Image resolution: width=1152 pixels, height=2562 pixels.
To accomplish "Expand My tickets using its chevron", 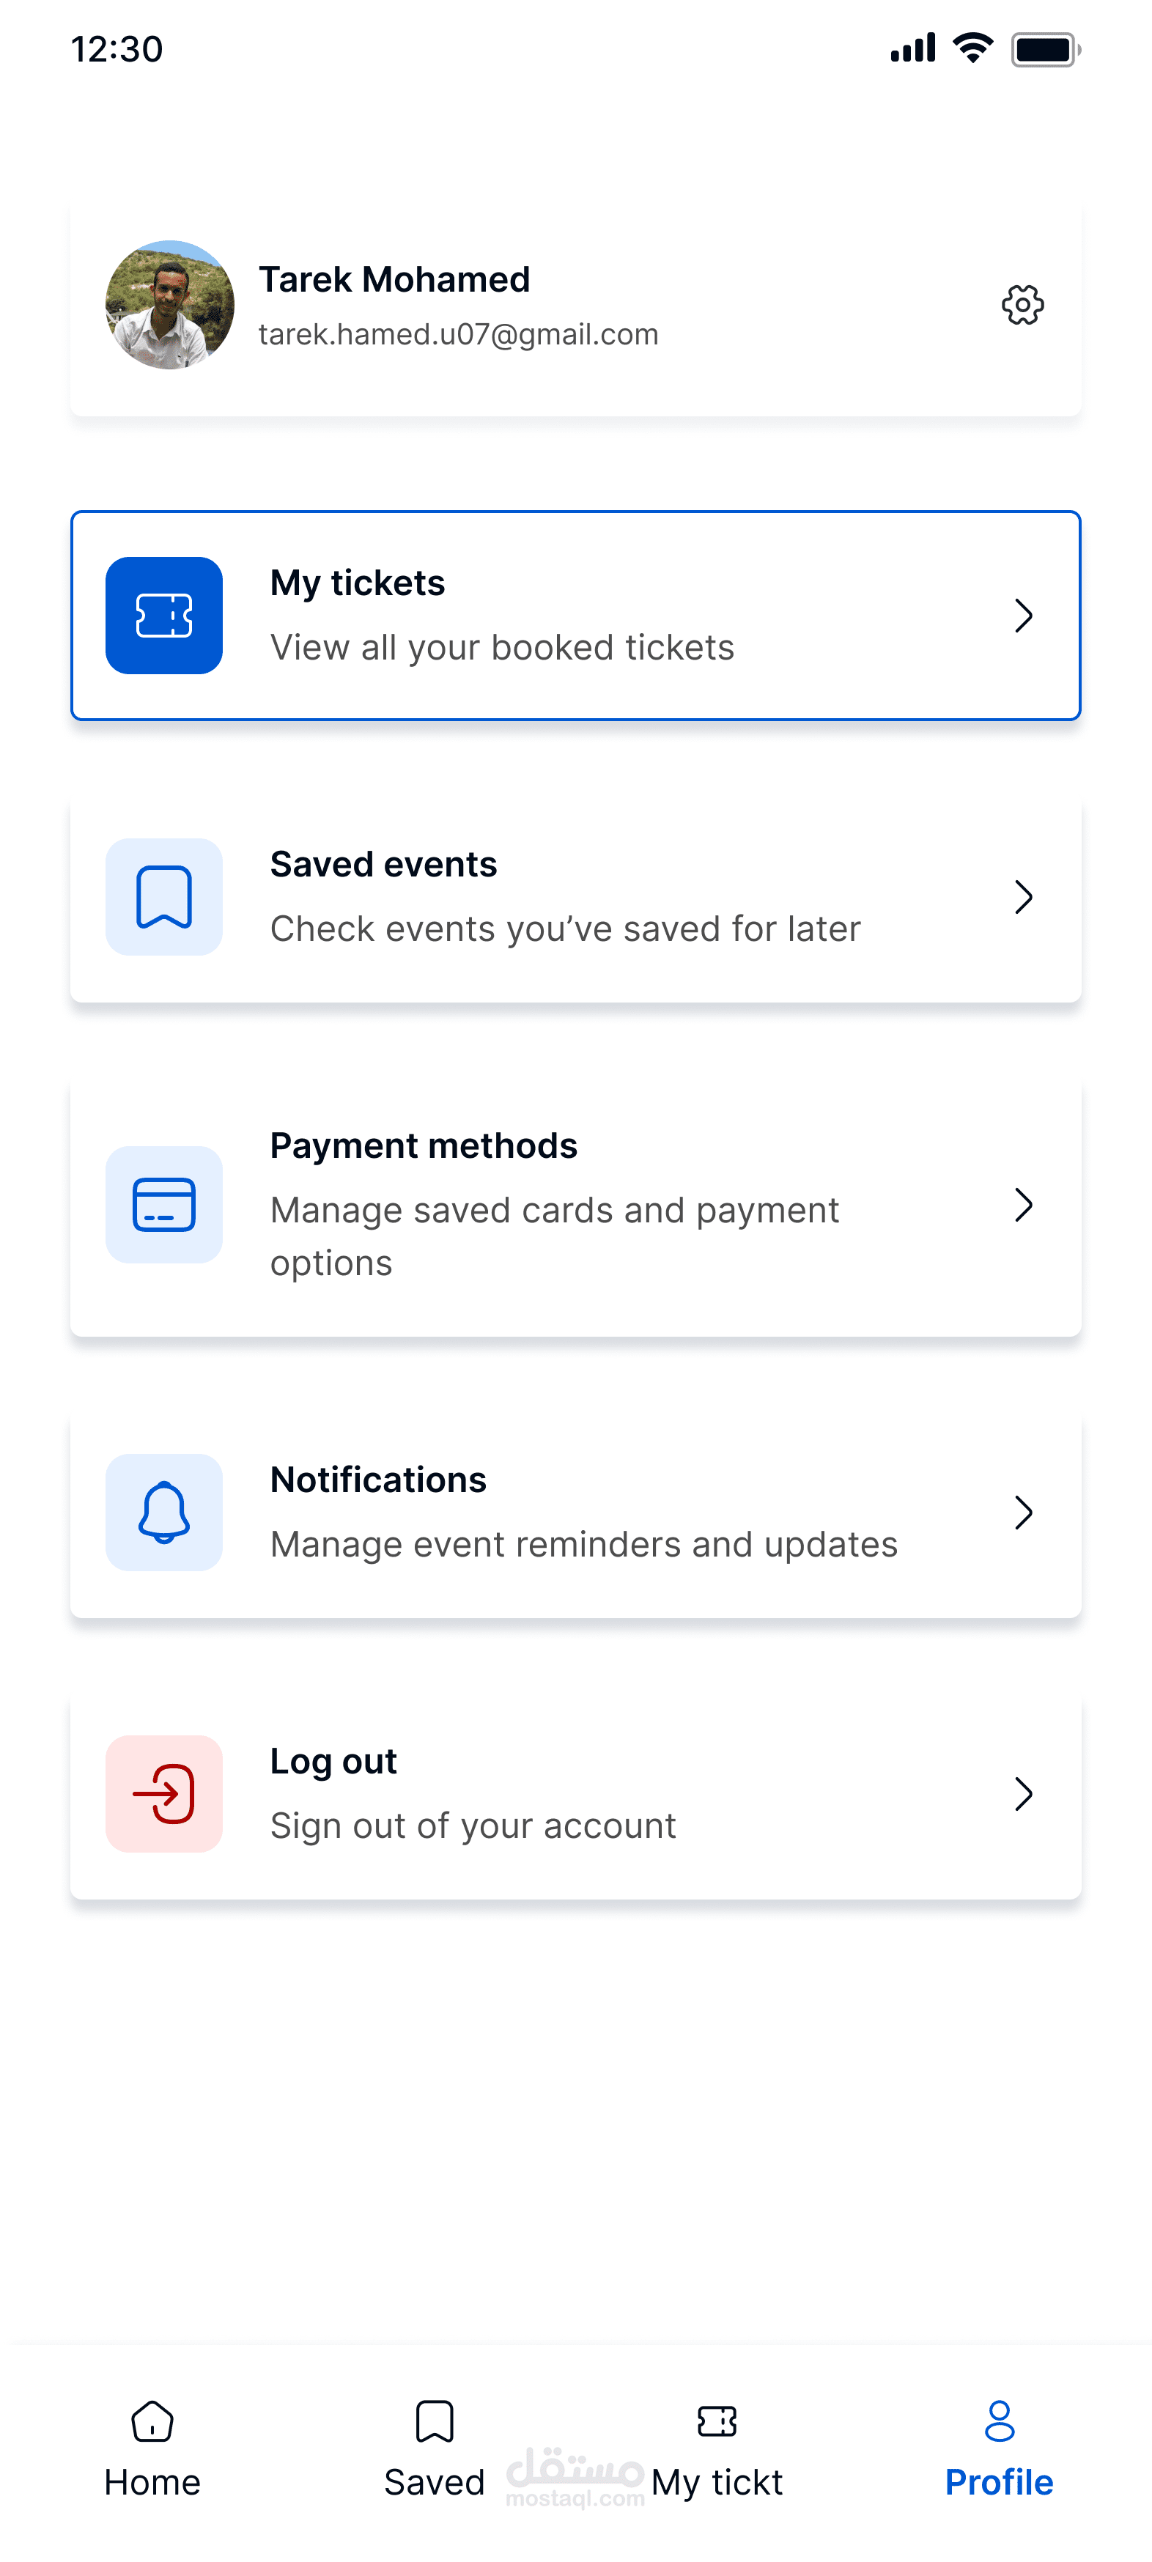I will [1023, 616].
